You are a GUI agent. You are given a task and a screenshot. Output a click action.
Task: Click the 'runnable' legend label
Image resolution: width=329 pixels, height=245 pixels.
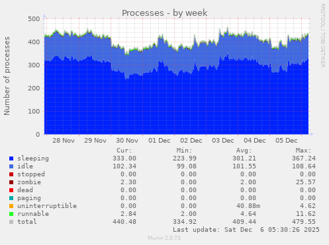(x=33, y=214)
